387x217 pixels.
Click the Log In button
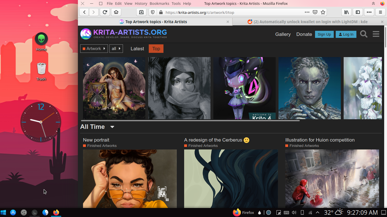(x=346, y=34)
